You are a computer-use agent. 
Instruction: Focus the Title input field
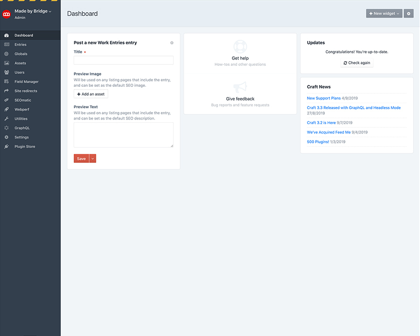pos(124,60)
